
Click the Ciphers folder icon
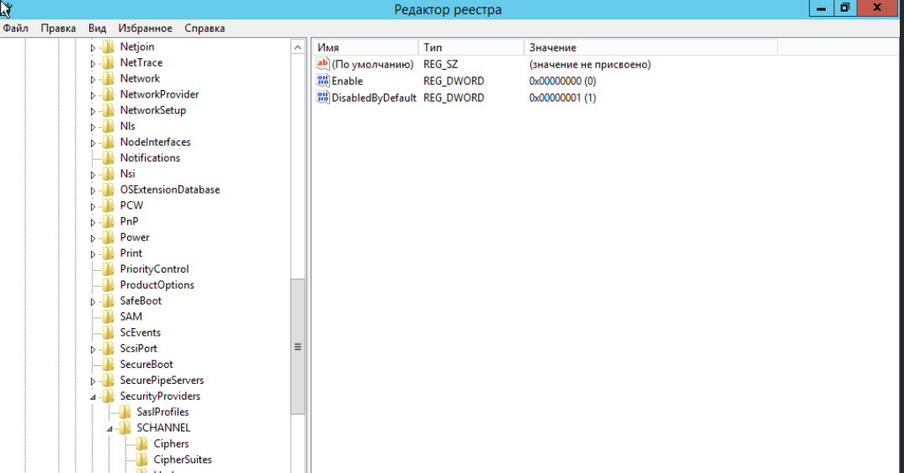pos(141,444)
